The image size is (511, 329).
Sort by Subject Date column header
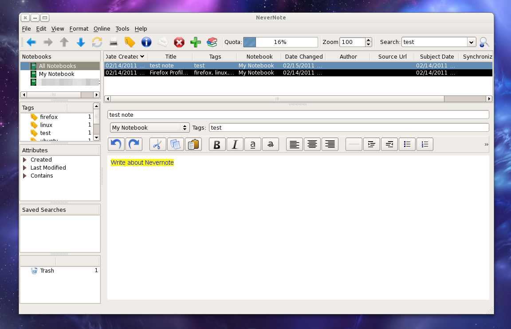point(436,56)
